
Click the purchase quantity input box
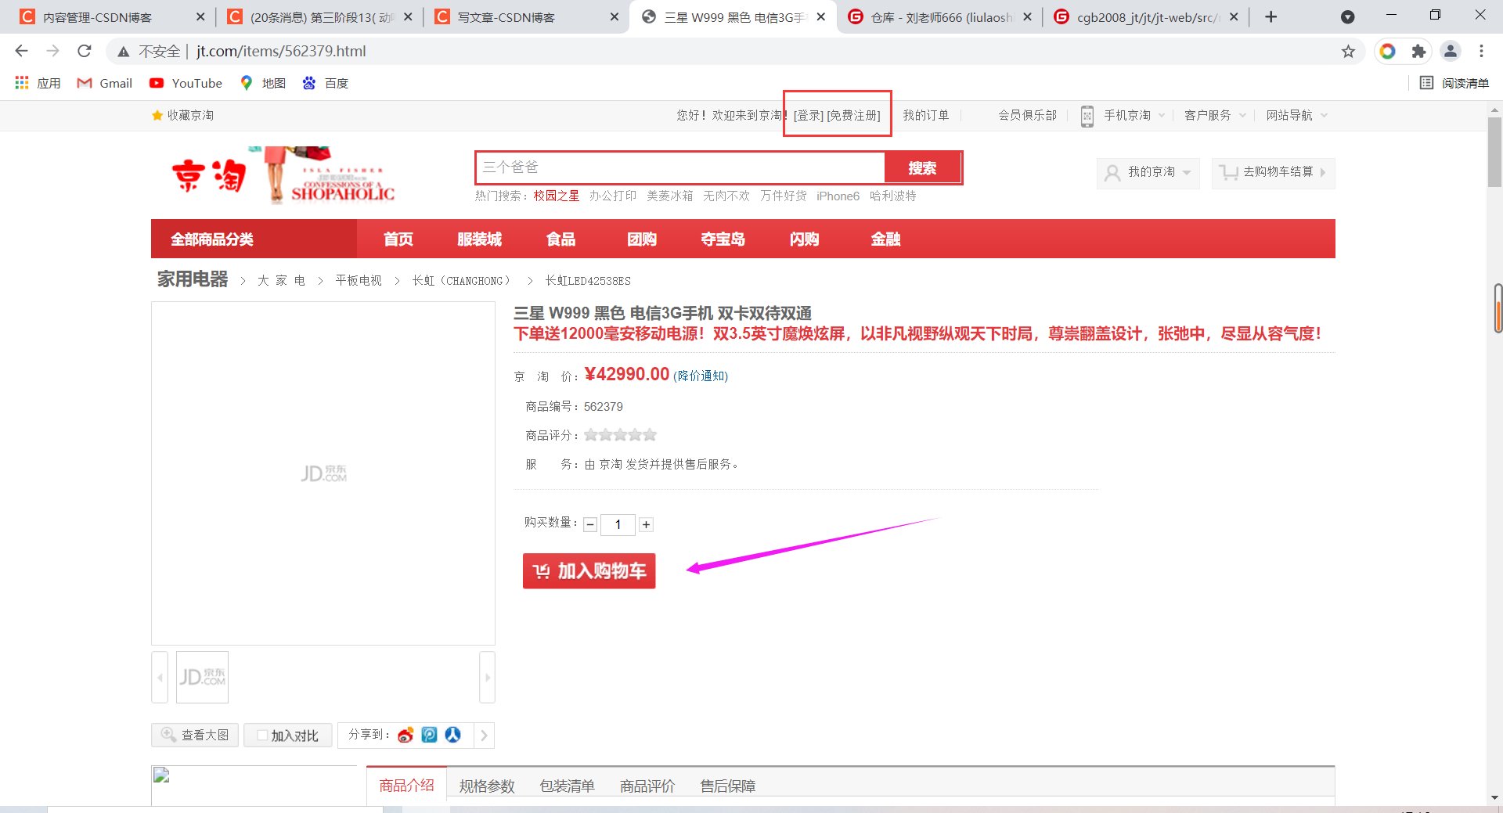point(618,524)
